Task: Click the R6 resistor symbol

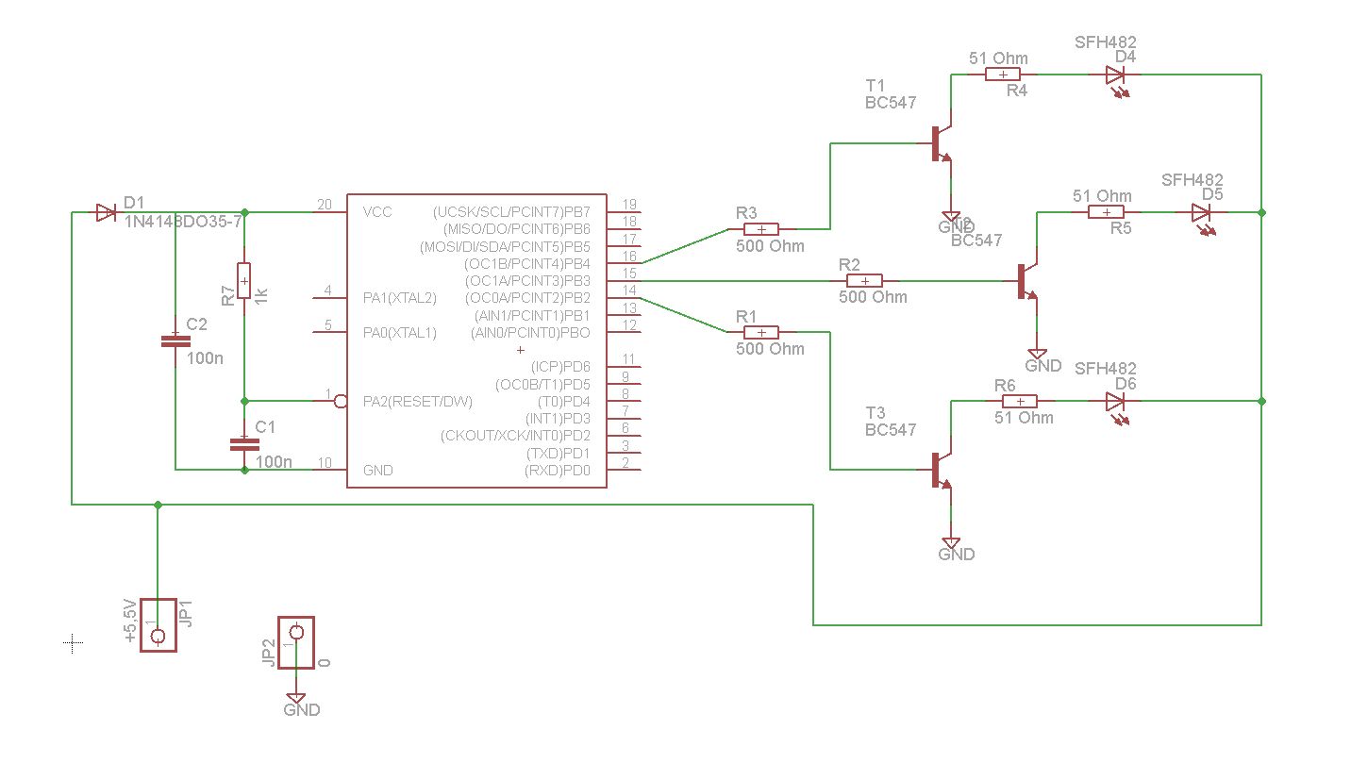Action: coord(1020,401)
